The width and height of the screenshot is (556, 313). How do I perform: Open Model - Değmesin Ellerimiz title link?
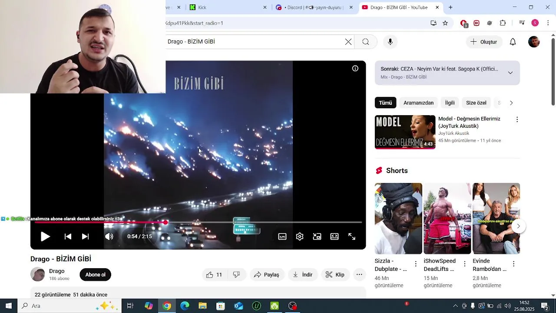pyautogui.click(x=469, y=123)
